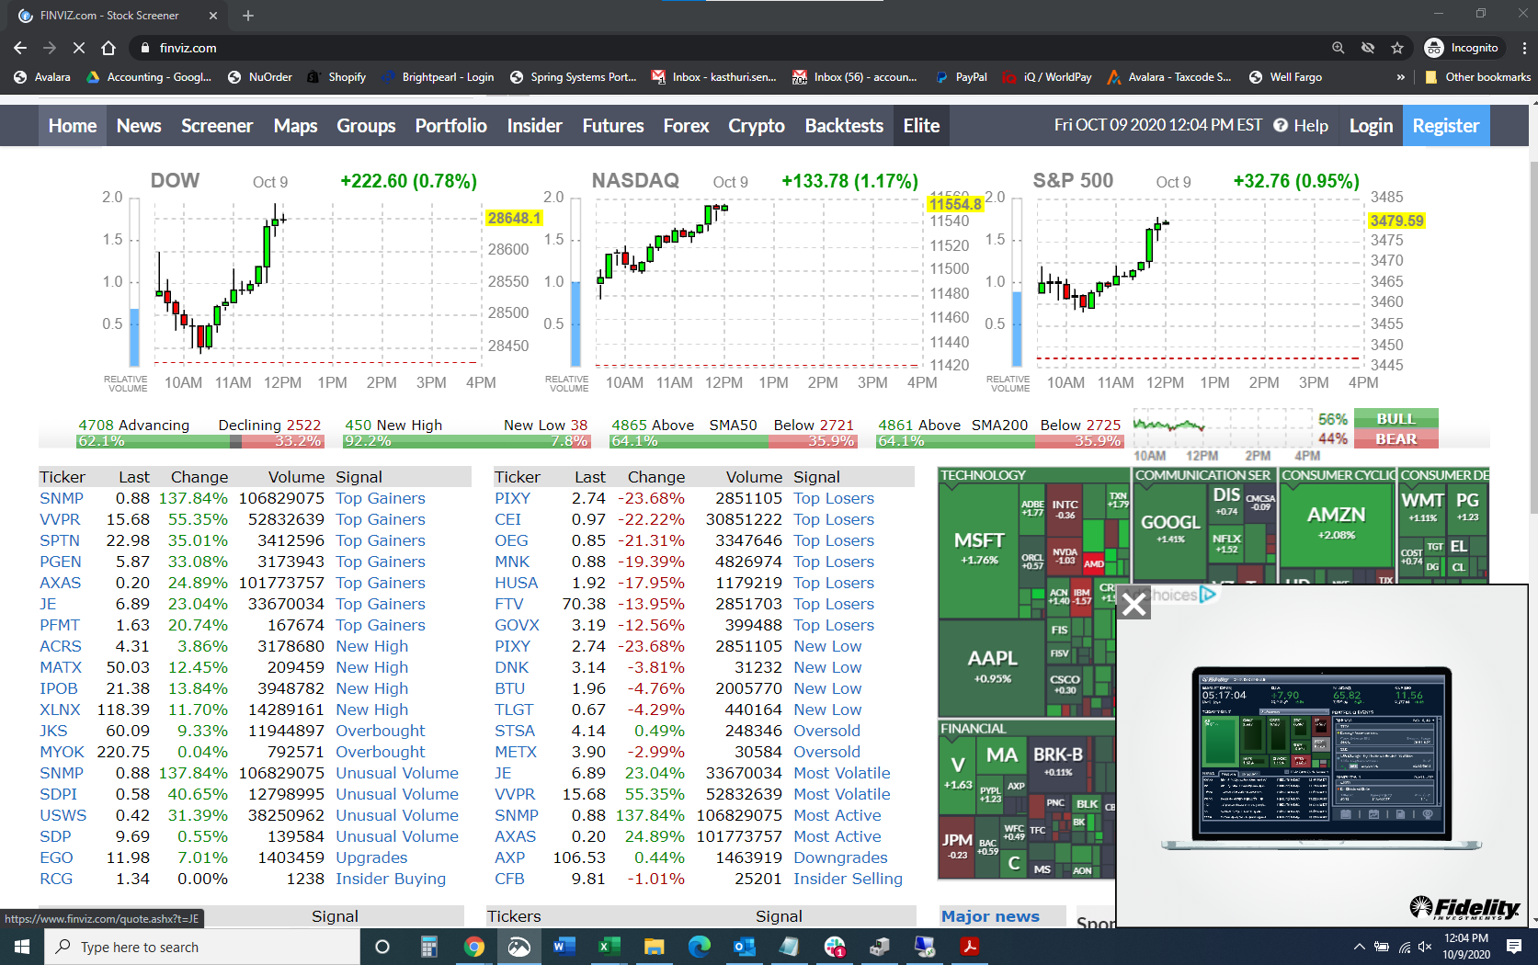
Task: Close the FINVIZ.com Stock Screener tab
Action: coord(213,16)
